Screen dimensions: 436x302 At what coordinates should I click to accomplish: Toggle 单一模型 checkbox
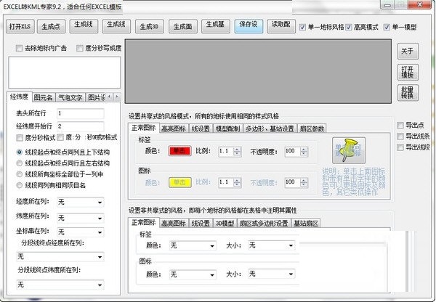pyautogui.click(x=387, y=28)
